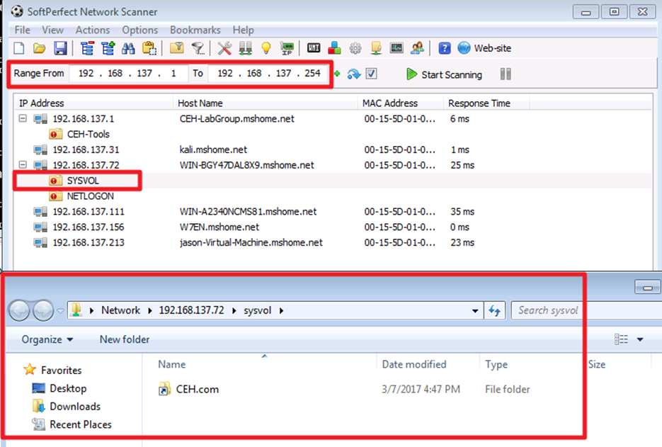Click the Range From start IP field
662x447 pixels.
128,74
